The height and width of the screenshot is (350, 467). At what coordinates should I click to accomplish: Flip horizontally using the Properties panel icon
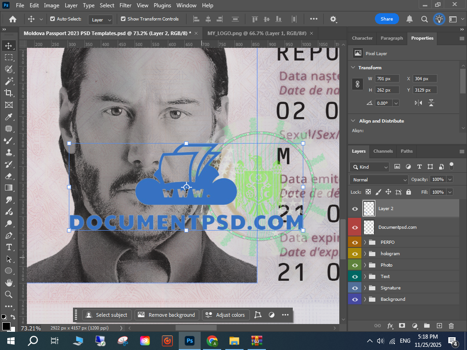(x=418, y=103)
